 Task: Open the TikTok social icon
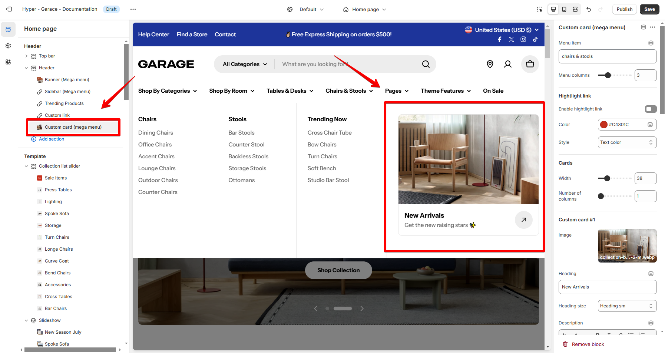535,39
